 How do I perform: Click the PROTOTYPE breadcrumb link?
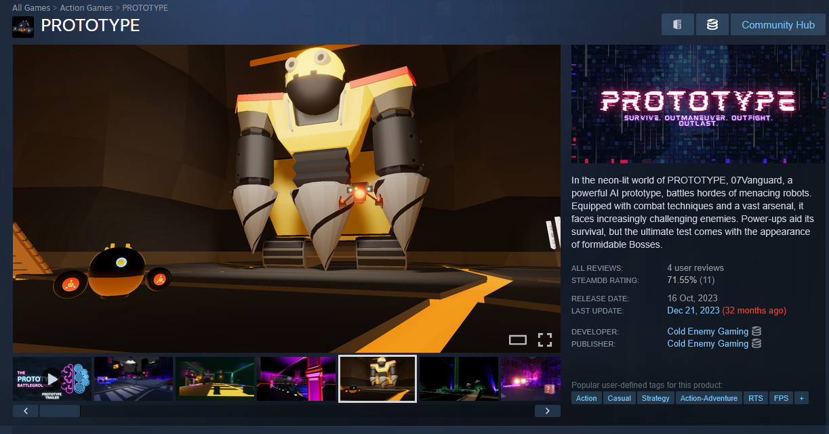pos(145,7)
